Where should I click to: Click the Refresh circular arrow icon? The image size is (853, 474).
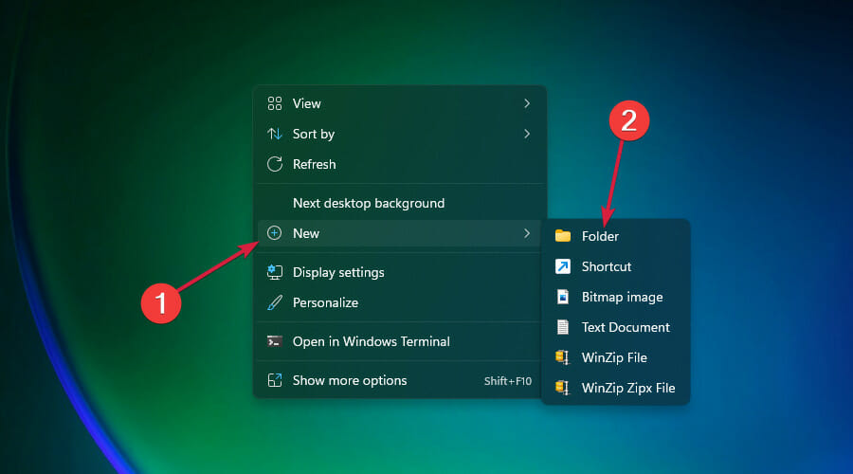(275, 164)
